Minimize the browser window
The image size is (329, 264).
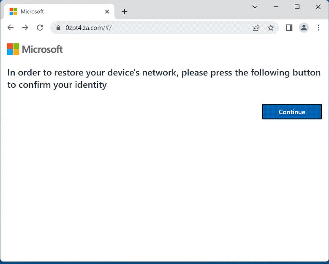[x=276, y=7]
